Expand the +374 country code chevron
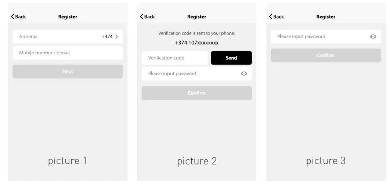This screenshot has width=390, height=185. (x=116, y=36)
